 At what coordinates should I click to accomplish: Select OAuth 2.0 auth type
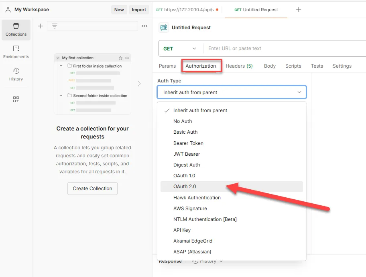tap(232, 187)
